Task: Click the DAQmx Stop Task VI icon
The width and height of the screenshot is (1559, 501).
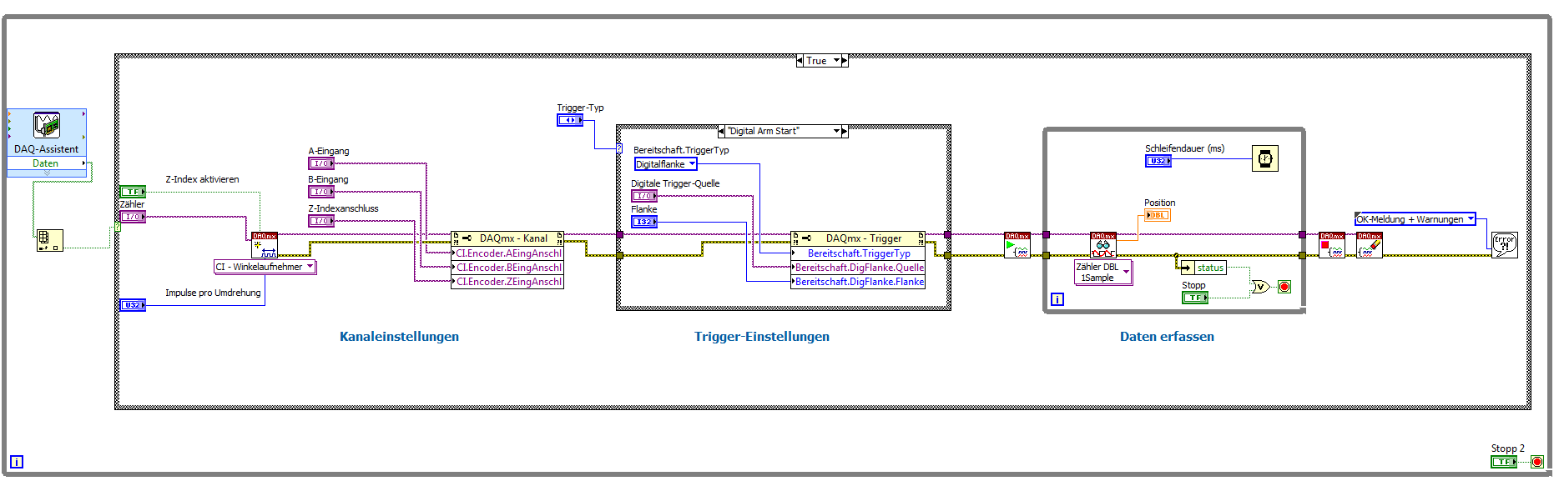Action: coord(1332,245)
